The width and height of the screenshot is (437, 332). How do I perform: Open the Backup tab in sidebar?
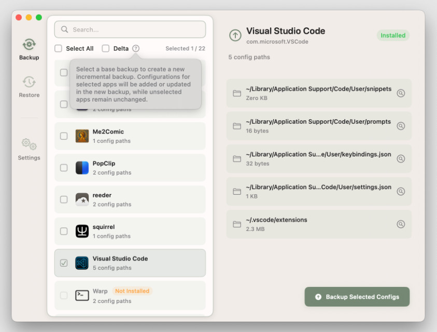29,49
